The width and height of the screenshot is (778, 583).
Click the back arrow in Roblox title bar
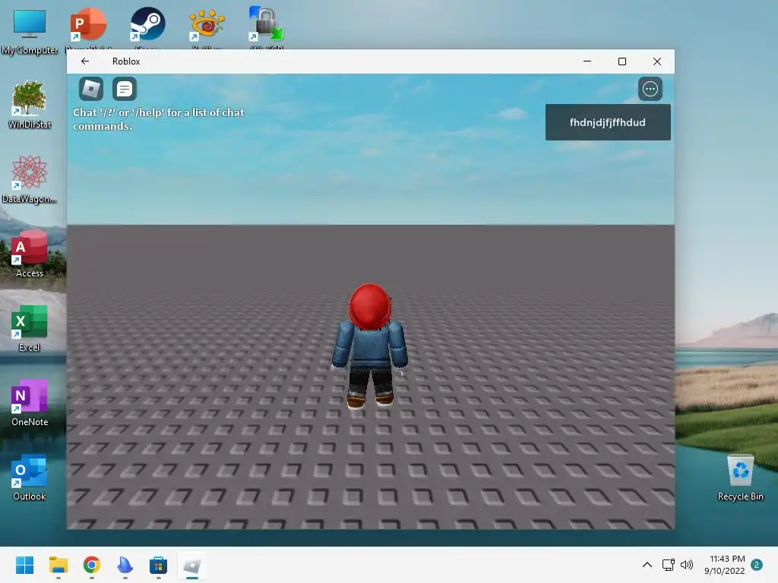pyautogui.click(x=85, y=61)
